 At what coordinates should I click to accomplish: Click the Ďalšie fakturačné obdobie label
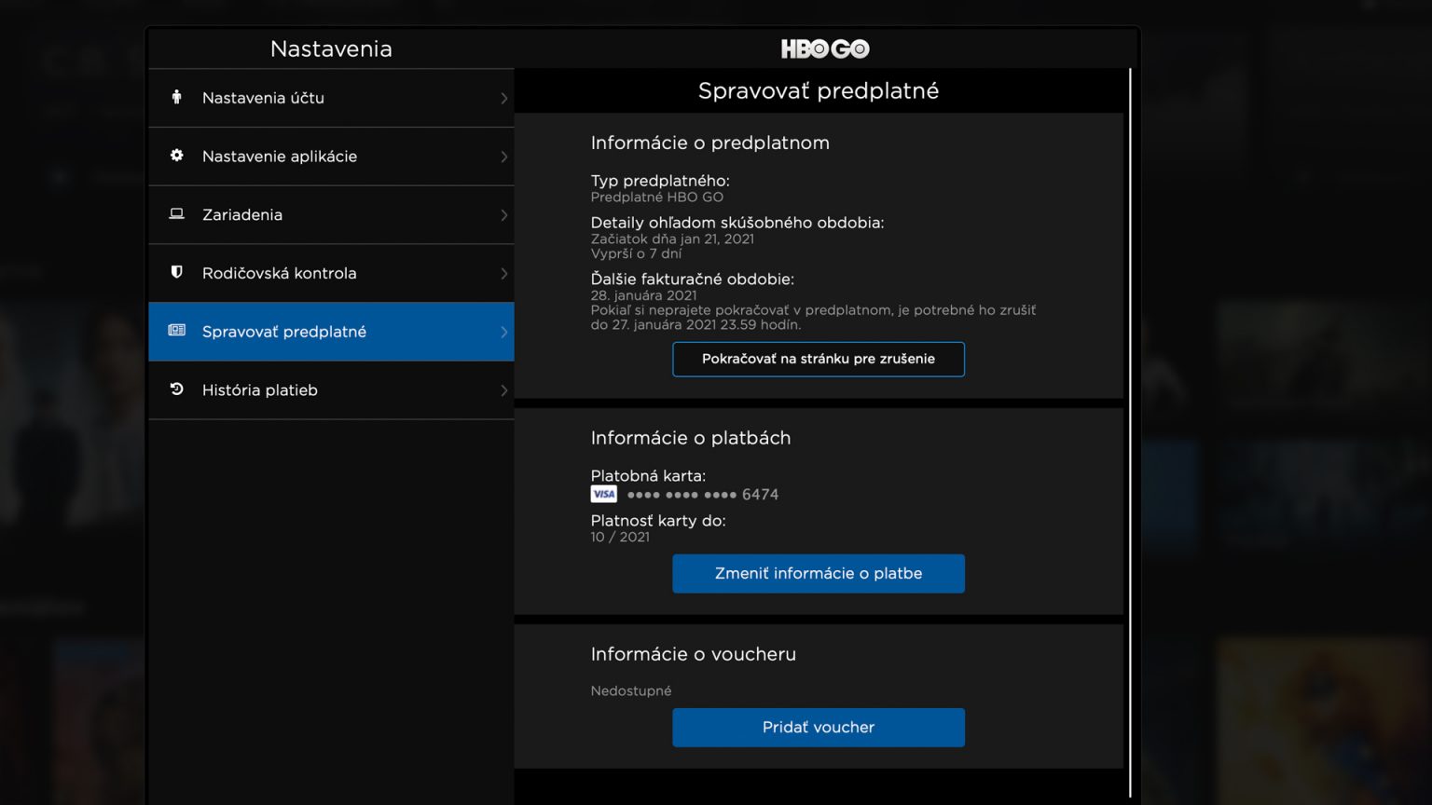(x=692, y=279)
